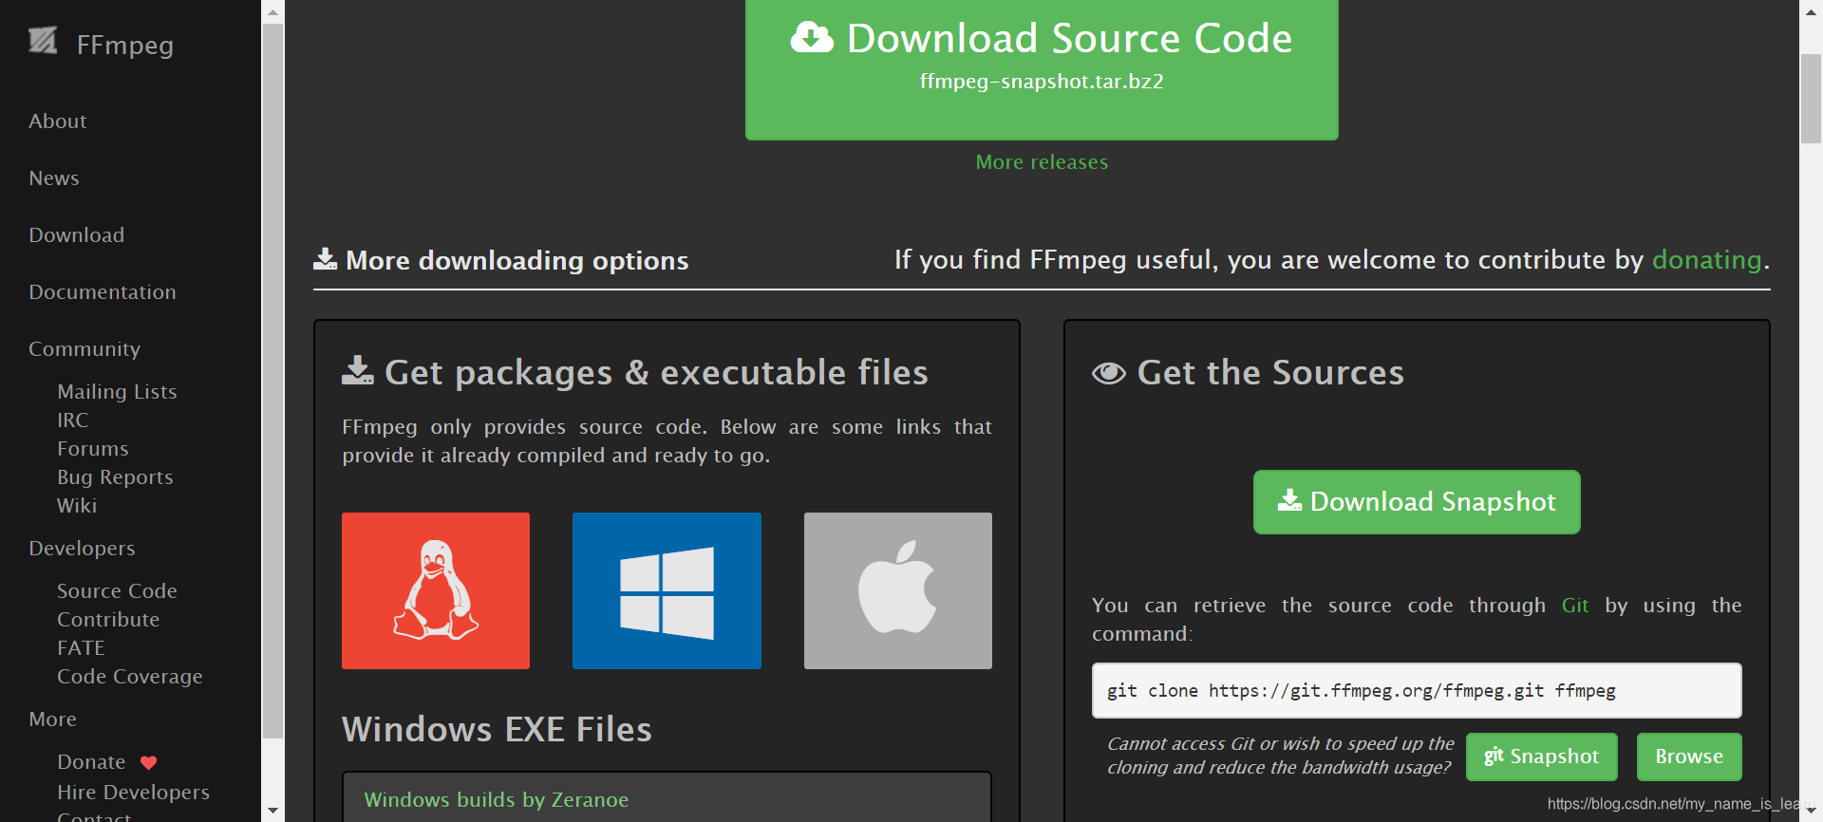This screenshot has width=1823, height=822.
Task: Click the Download Snapshot button
Action: [1417, 502]
